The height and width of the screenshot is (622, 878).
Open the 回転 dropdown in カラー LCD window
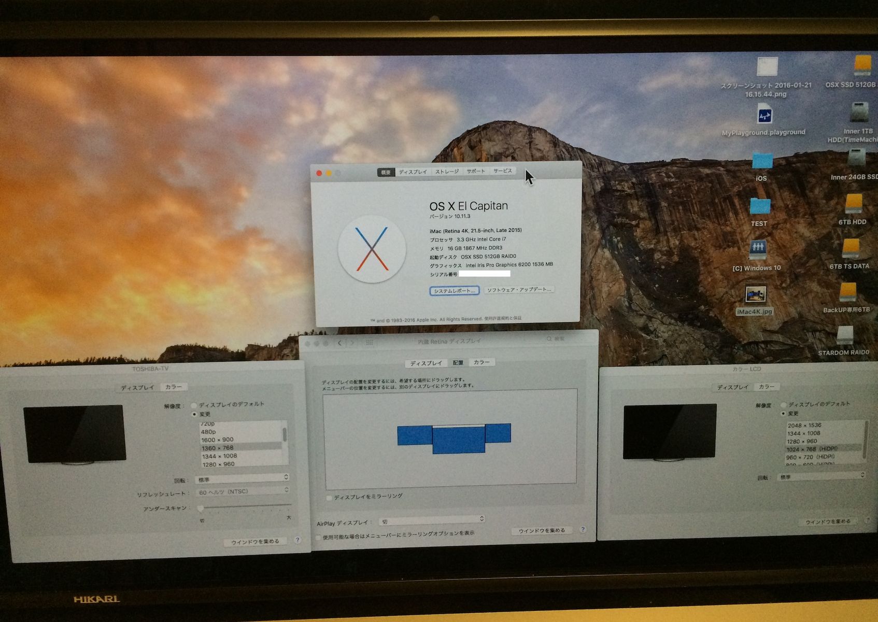(821, 476)
